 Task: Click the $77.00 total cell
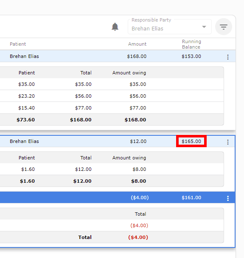point(83,108)
